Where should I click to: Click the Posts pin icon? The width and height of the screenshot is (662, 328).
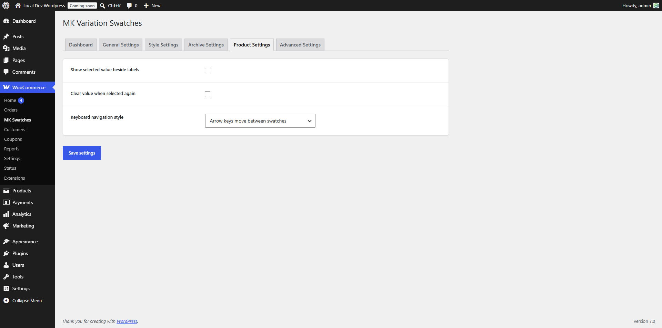(x=6, y=36)
